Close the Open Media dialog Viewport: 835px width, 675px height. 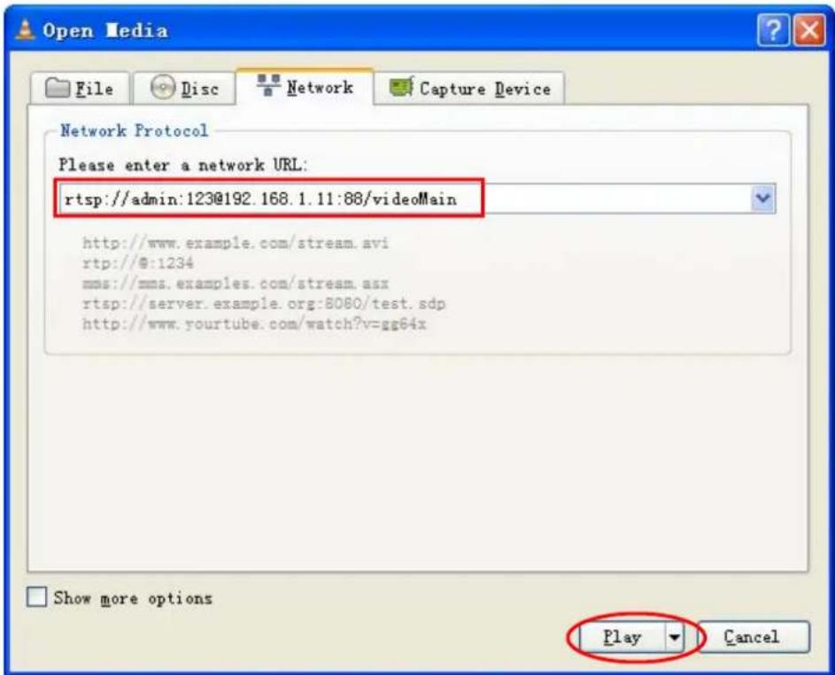click(x=809, y=30)
